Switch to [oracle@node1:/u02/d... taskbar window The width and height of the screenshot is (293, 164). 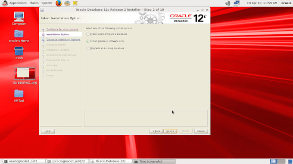pyautogui.click(x=68, y=161)
